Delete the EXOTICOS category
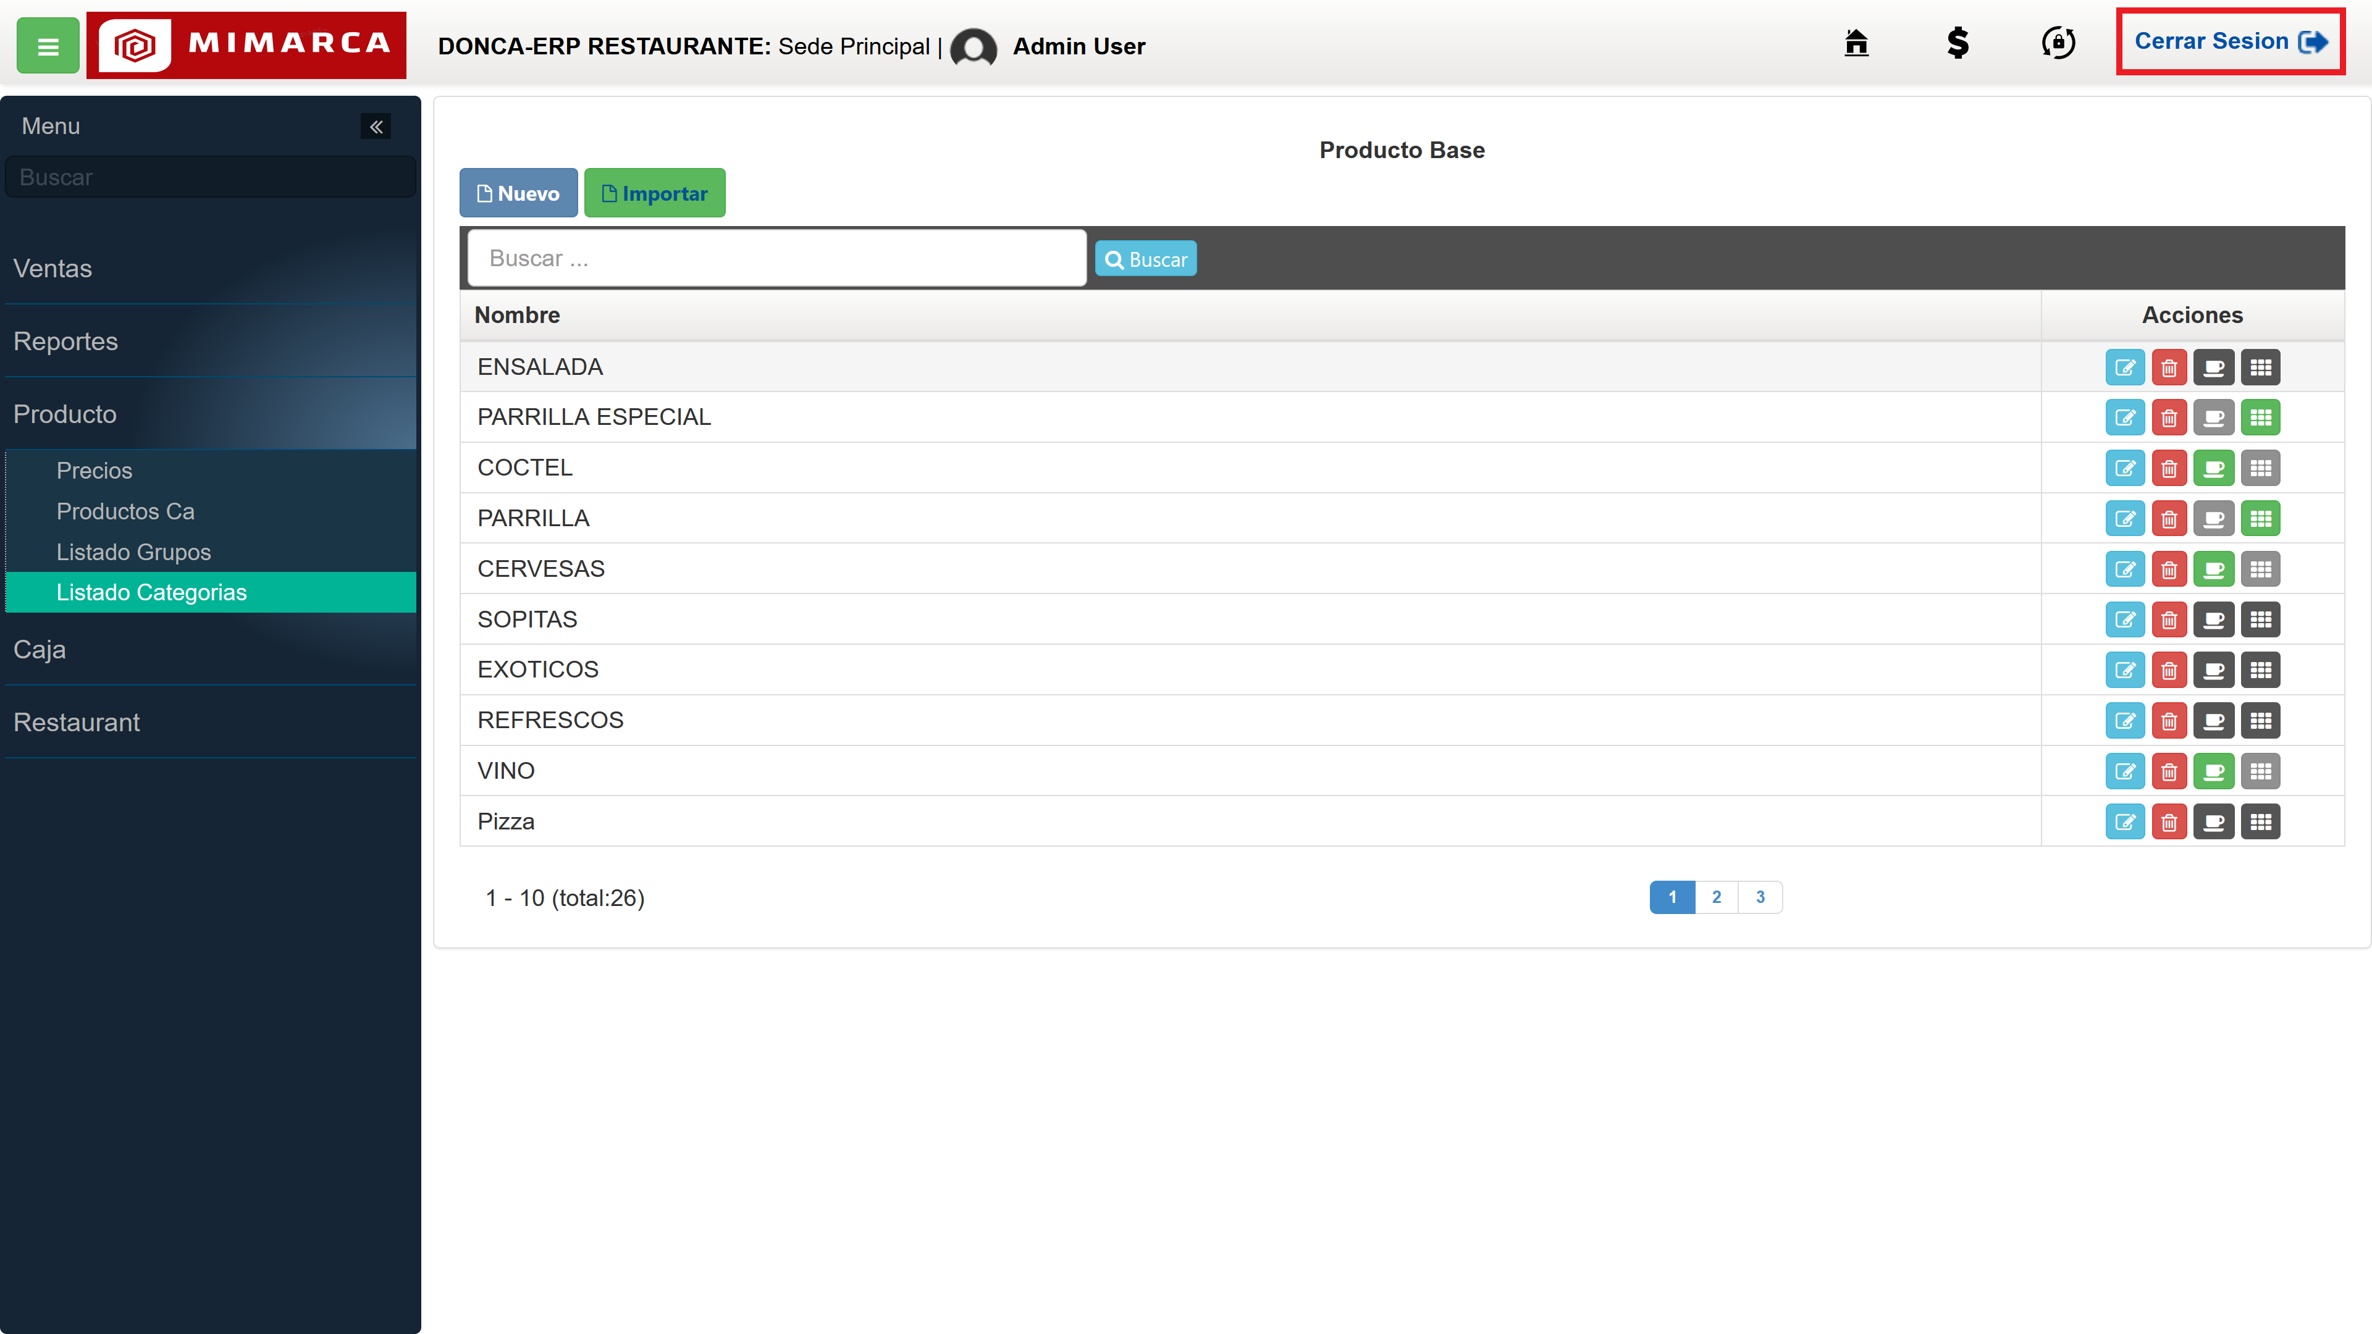This screenshot has height=1334, width=2372. [x=2169, y=670]
